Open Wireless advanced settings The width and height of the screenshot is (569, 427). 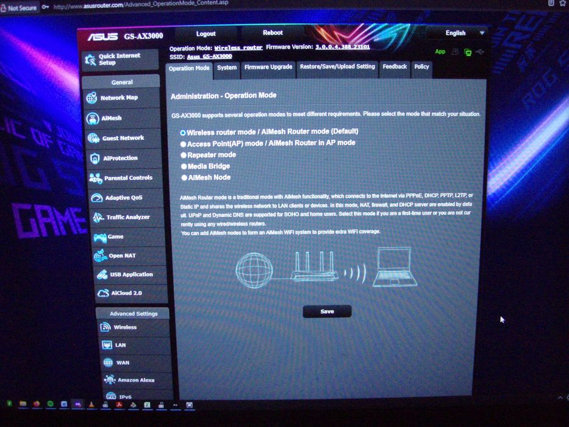(134, 327)
